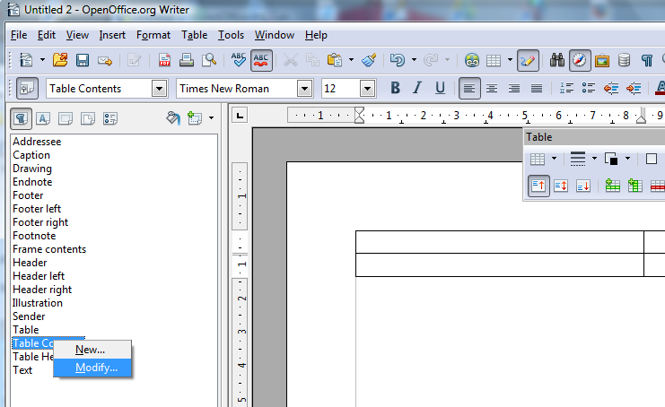Select New... in the context menu

[x=90, y=350]
